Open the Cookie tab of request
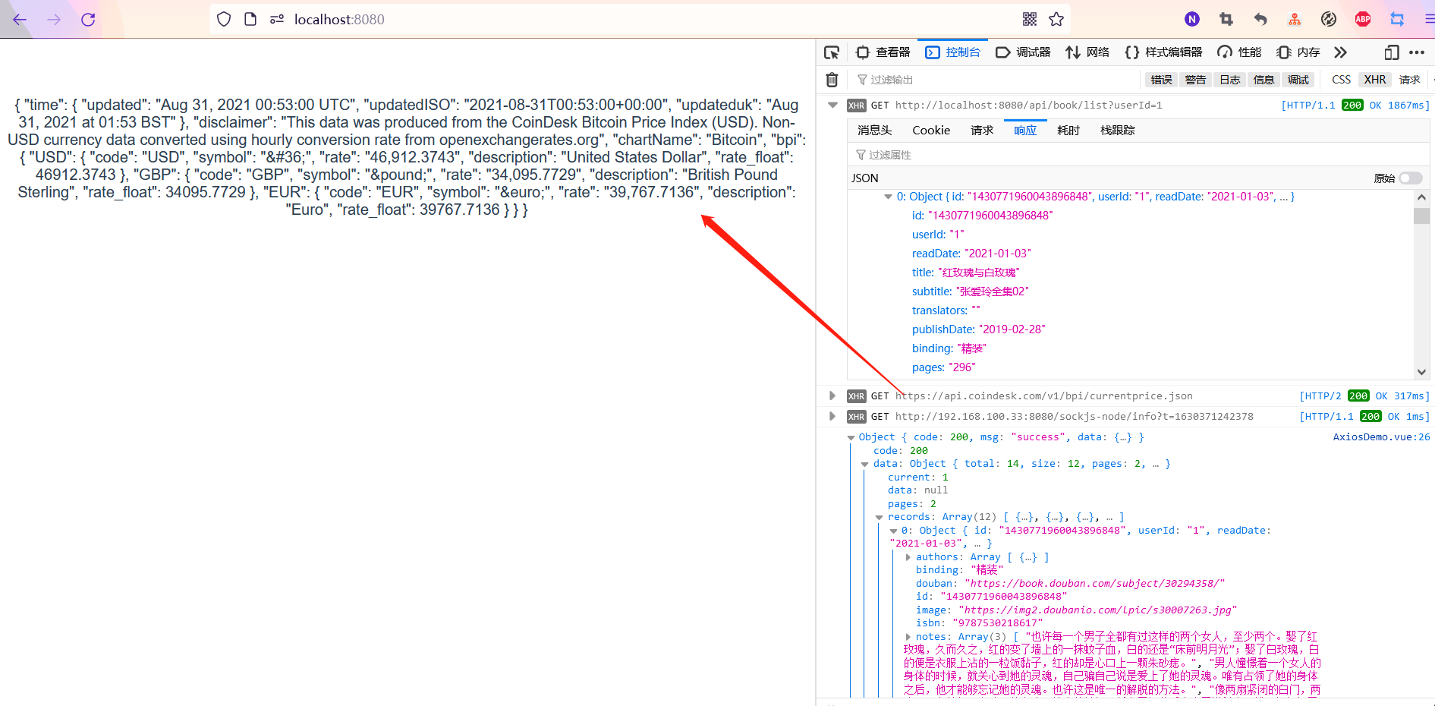 click(931, 131)
